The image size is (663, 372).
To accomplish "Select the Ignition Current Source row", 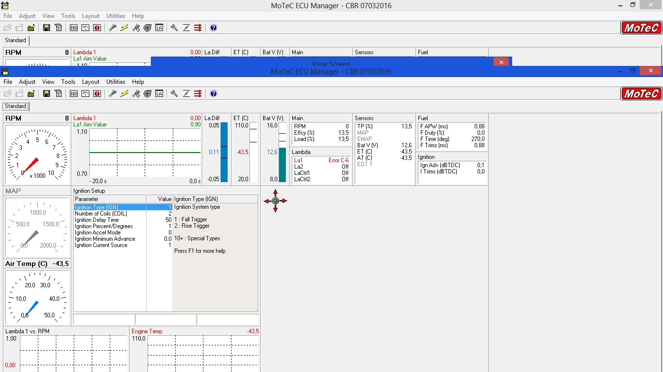I will 123,245.
